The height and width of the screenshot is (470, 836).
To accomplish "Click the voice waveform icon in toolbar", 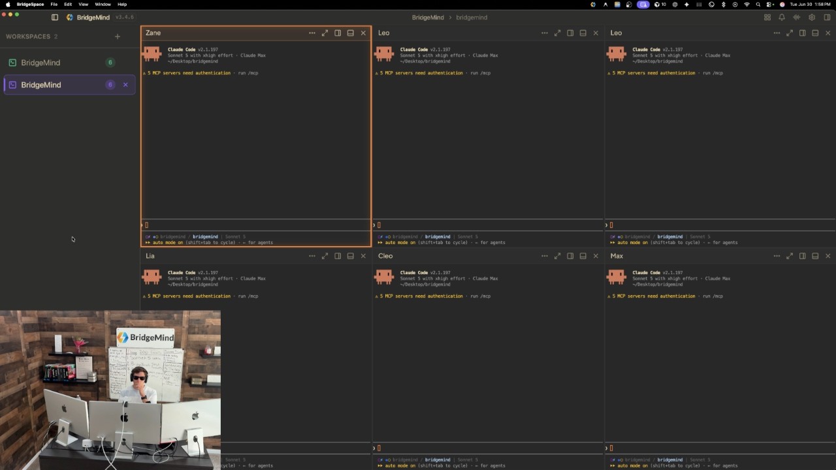I will coord(797,18).
